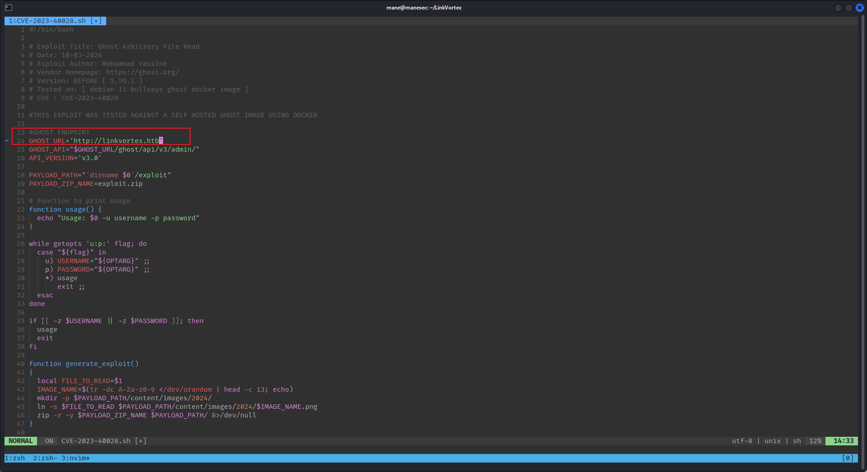Click the NORMAL mode indicator

pyautogui.click(x=21, y=441)
